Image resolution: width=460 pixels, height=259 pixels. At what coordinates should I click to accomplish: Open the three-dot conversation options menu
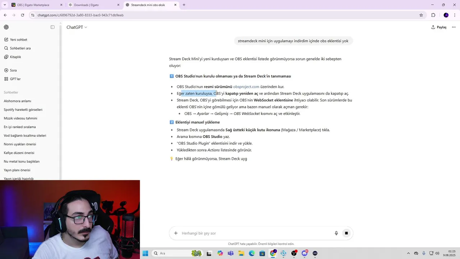(x=454, y=27)
